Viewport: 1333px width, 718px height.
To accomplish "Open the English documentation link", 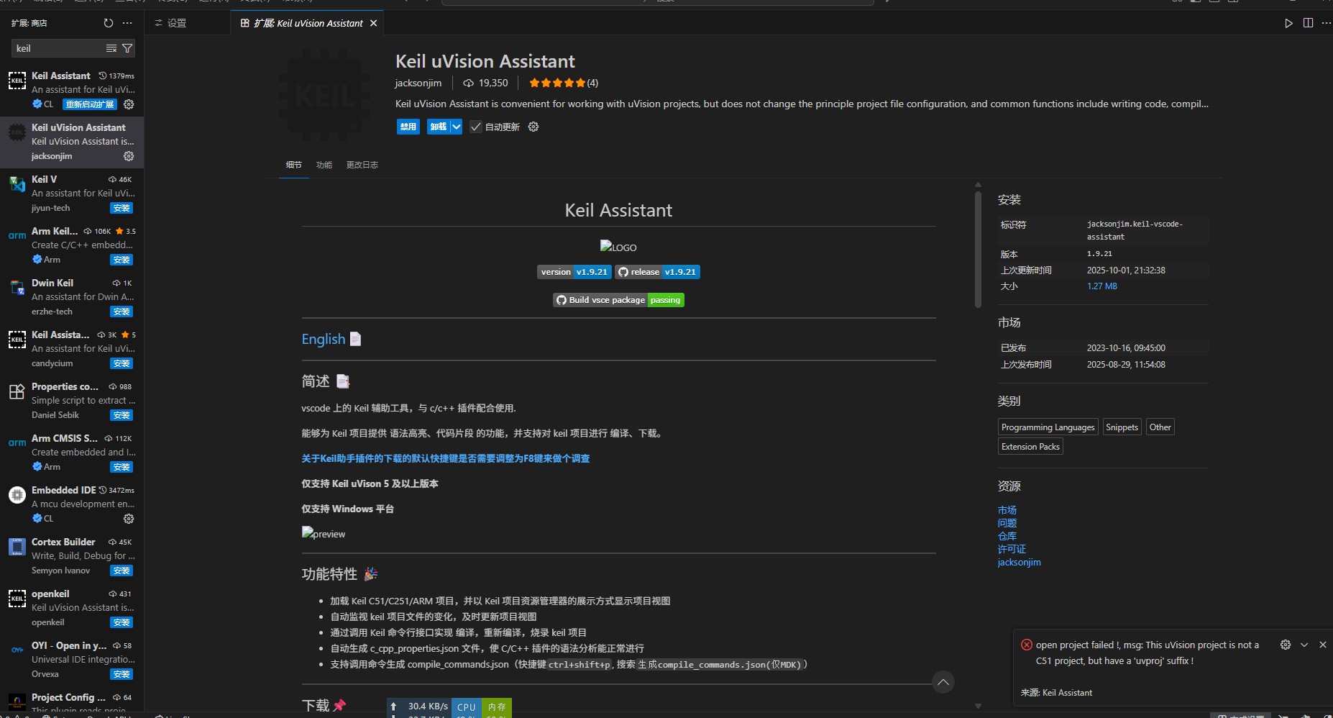I will pos(323,339).
